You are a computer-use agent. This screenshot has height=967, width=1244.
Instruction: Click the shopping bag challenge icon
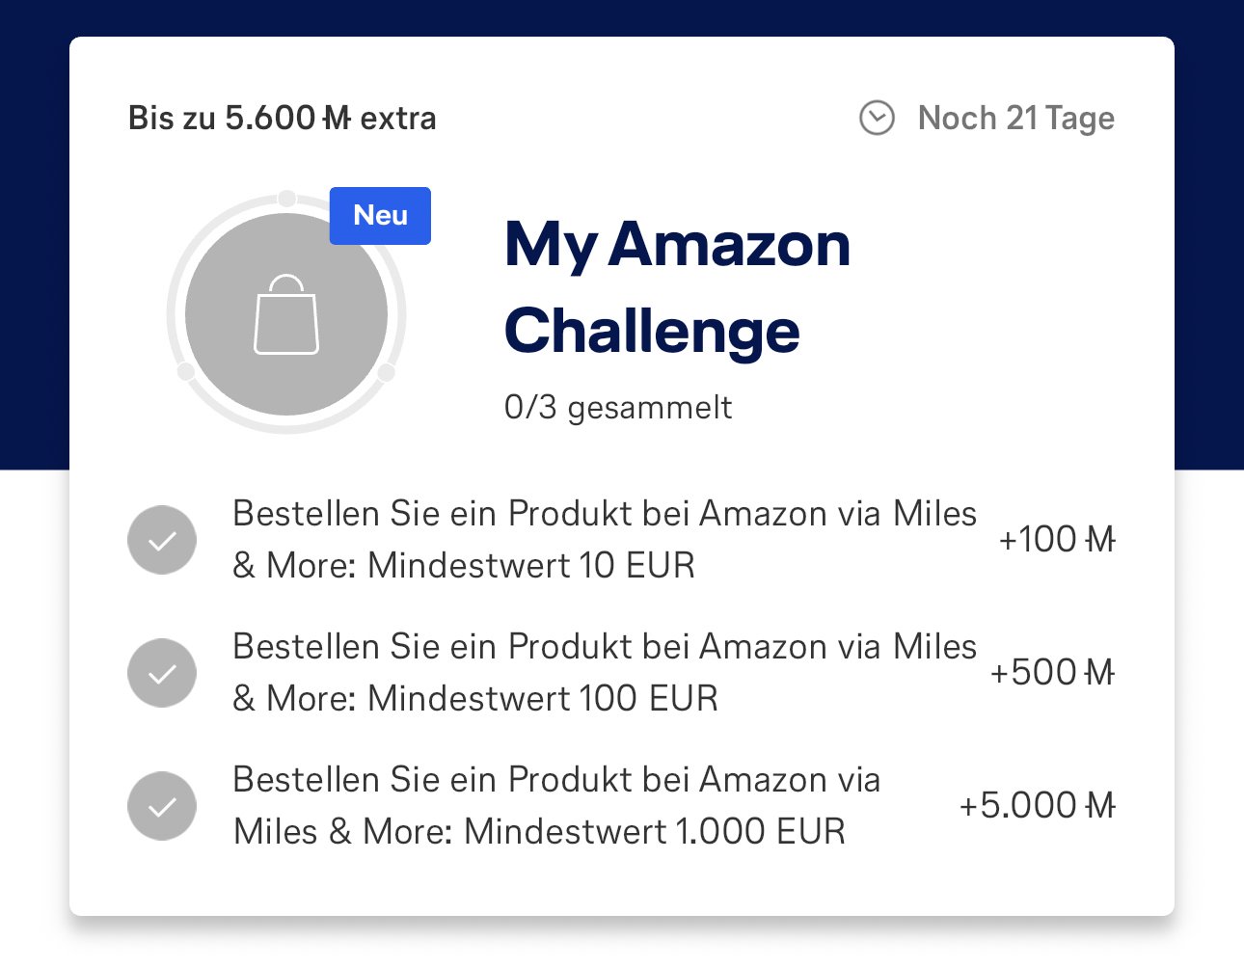[x=286, y=314]
